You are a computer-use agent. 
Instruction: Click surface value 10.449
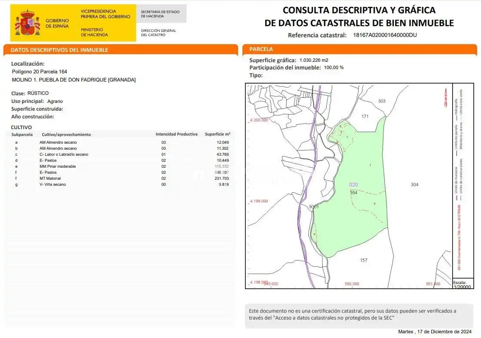[x=223, y=160]
